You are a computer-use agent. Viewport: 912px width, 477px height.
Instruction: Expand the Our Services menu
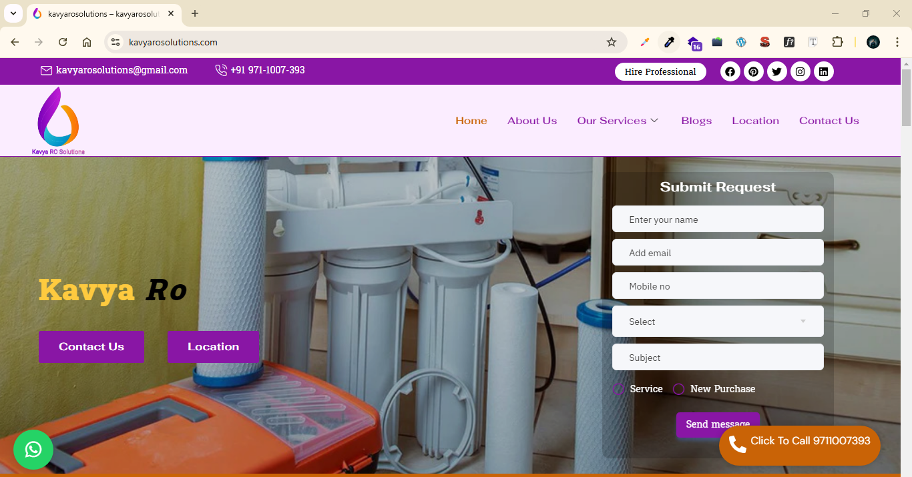[618, 121]
